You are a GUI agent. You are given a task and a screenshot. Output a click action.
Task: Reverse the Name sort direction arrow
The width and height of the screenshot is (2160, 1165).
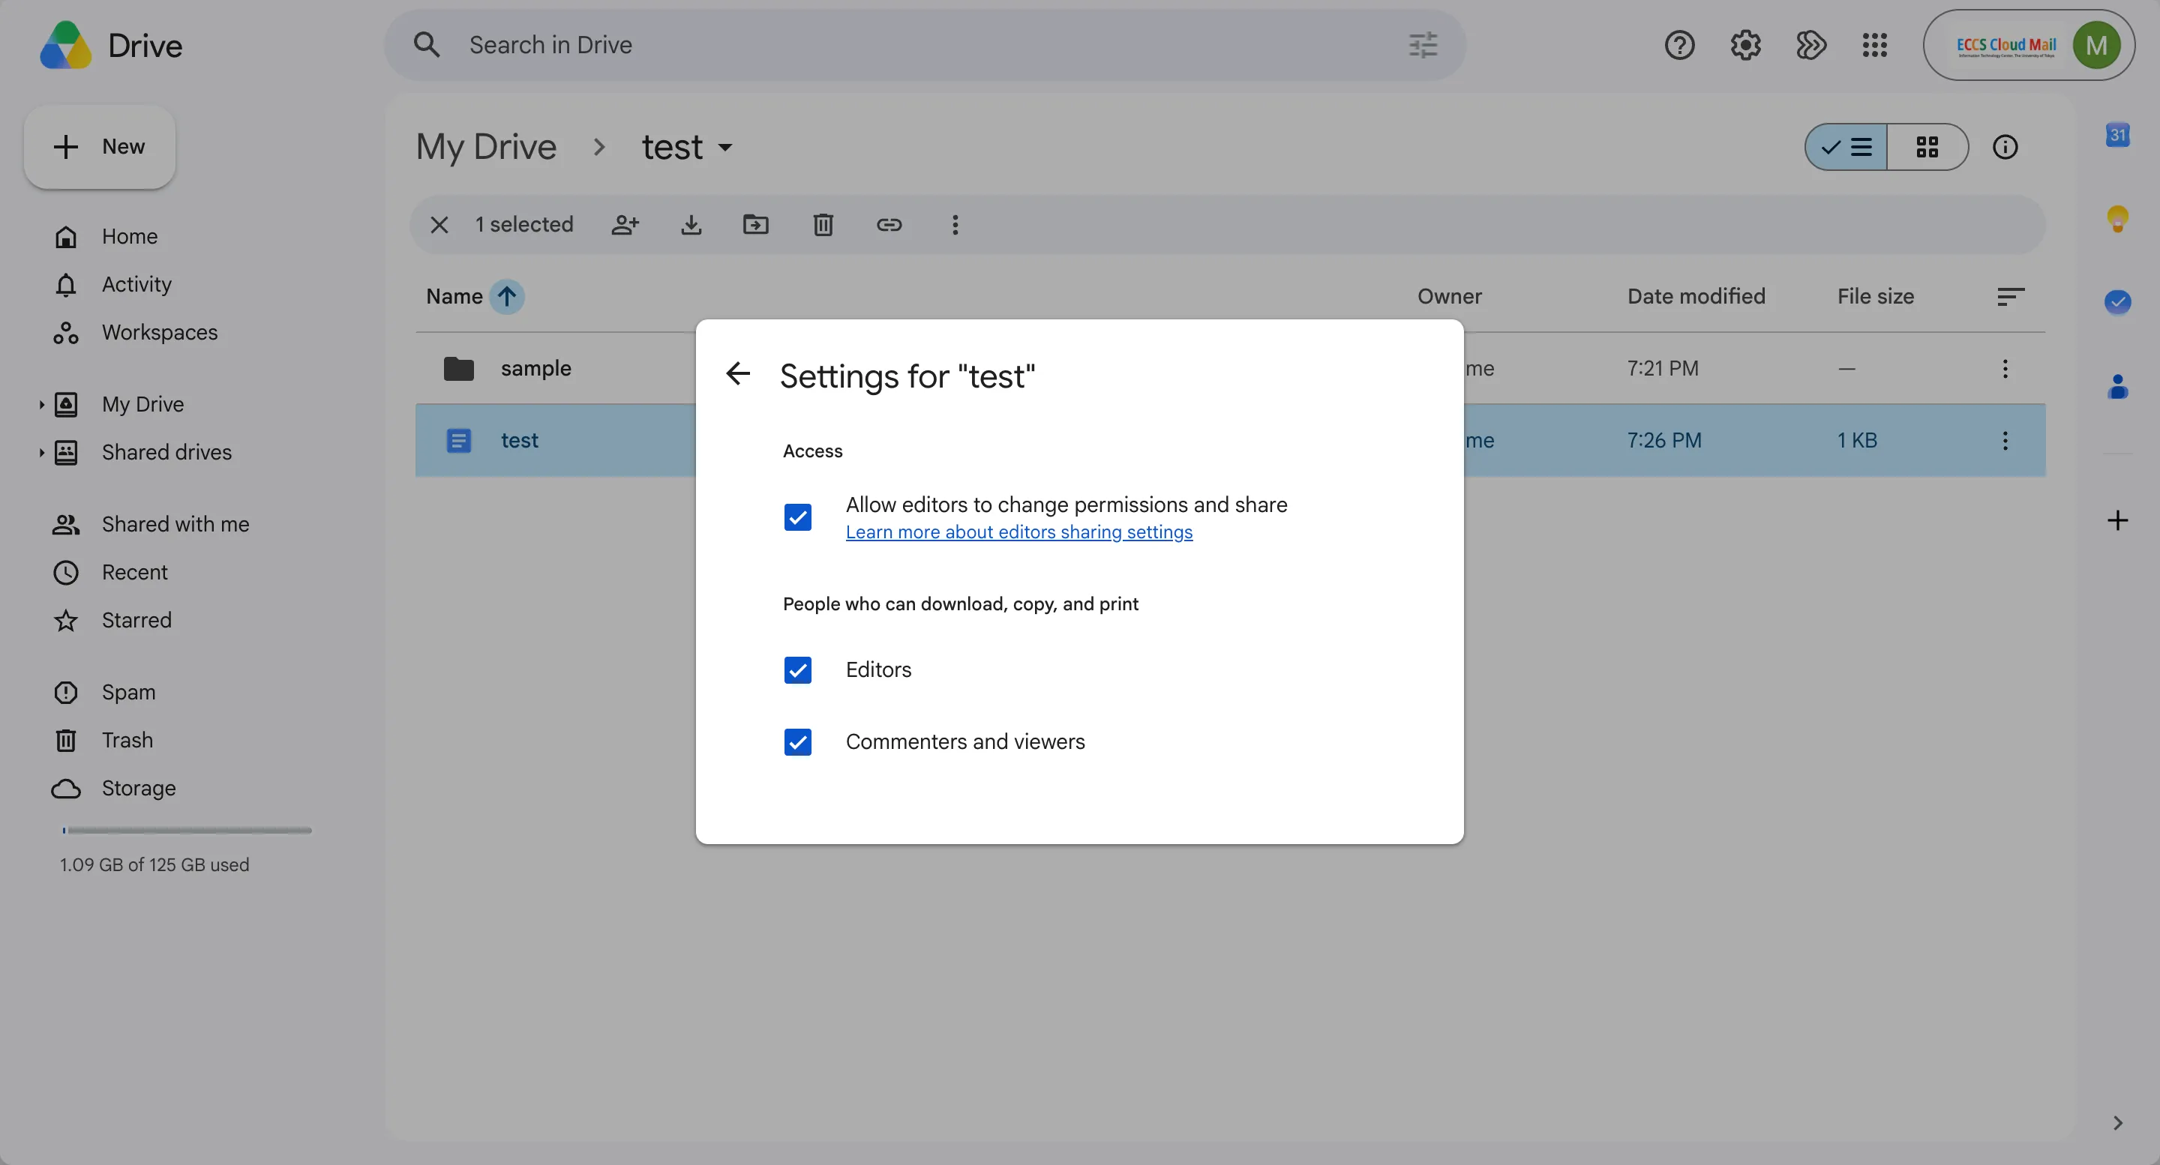tap(506, 296)
